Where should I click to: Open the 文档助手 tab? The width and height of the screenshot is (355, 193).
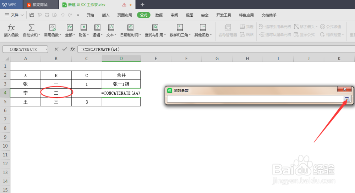tap(269, 15)
